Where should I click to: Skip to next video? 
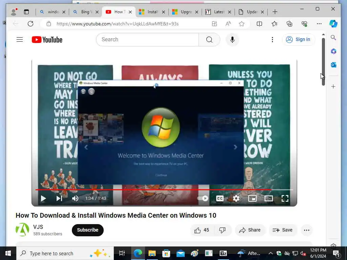point(59,198)
